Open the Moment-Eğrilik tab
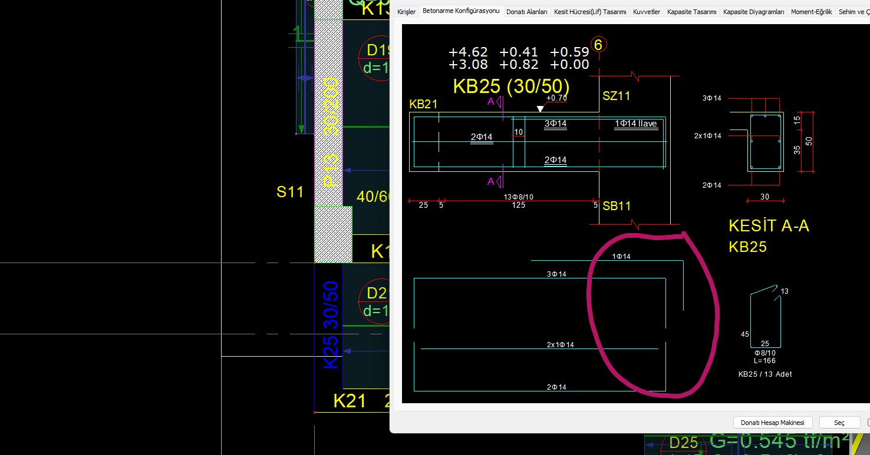 [812, 12]
